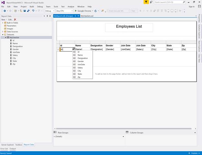
Task: Click the Row Groups icon
Action: tap(55, 132)
